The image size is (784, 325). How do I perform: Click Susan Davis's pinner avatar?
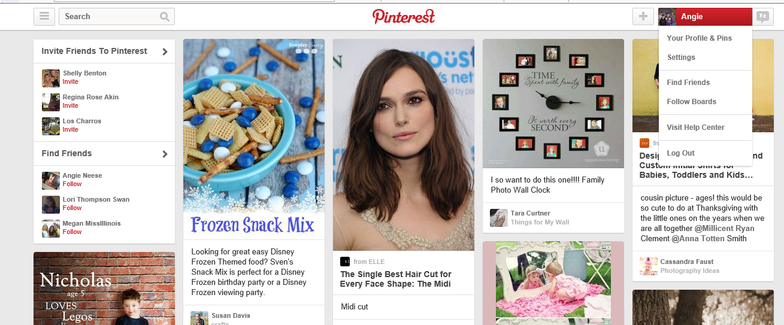199,318
